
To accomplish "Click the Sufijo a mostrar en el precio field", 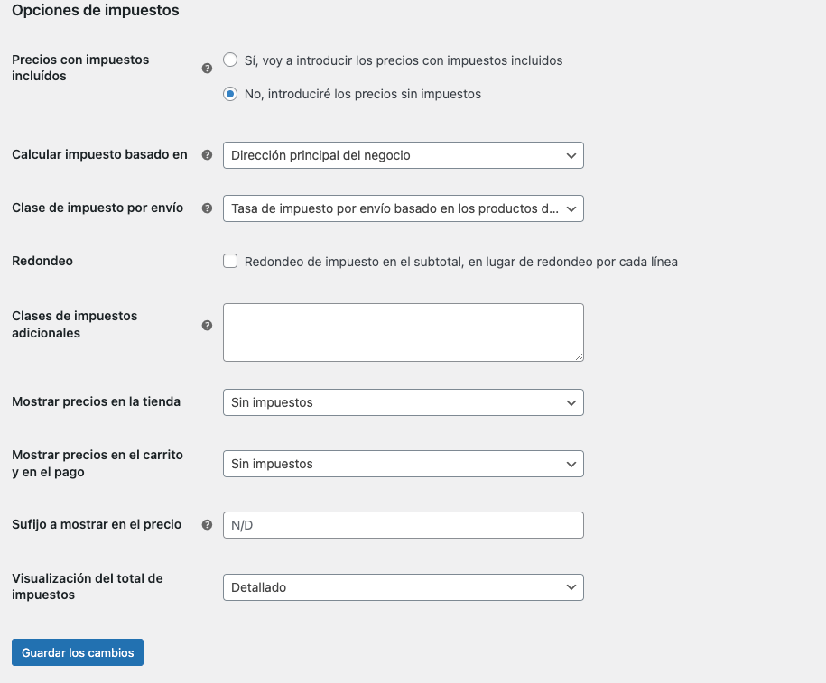I will tap(403, 525).
